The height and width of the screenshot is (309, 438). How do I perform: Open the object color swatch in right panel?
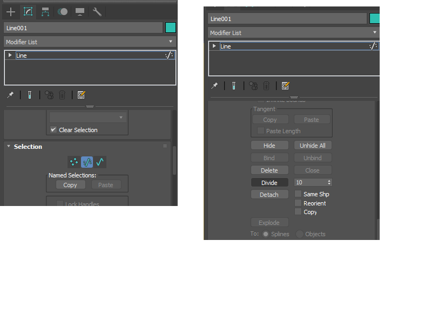coord(375,19)
